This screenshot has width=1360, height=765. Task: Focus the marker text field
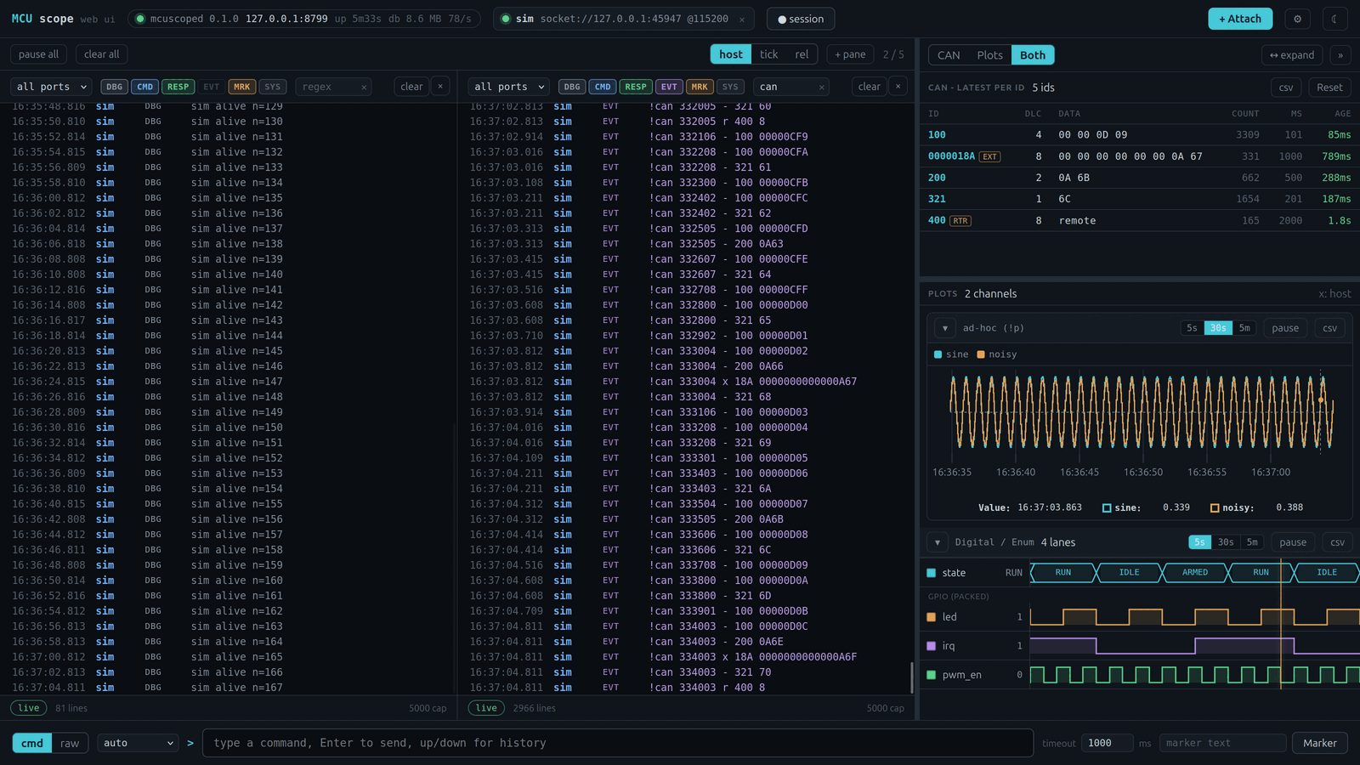(1223, 743)
